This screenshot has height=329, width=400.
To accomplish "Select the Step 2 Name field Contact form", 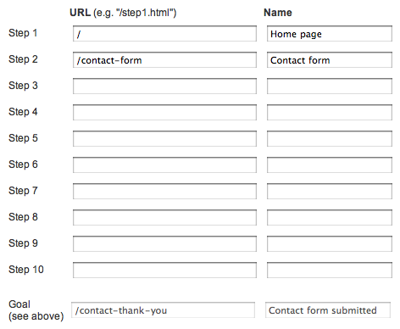I will click(x=330, y=60).
